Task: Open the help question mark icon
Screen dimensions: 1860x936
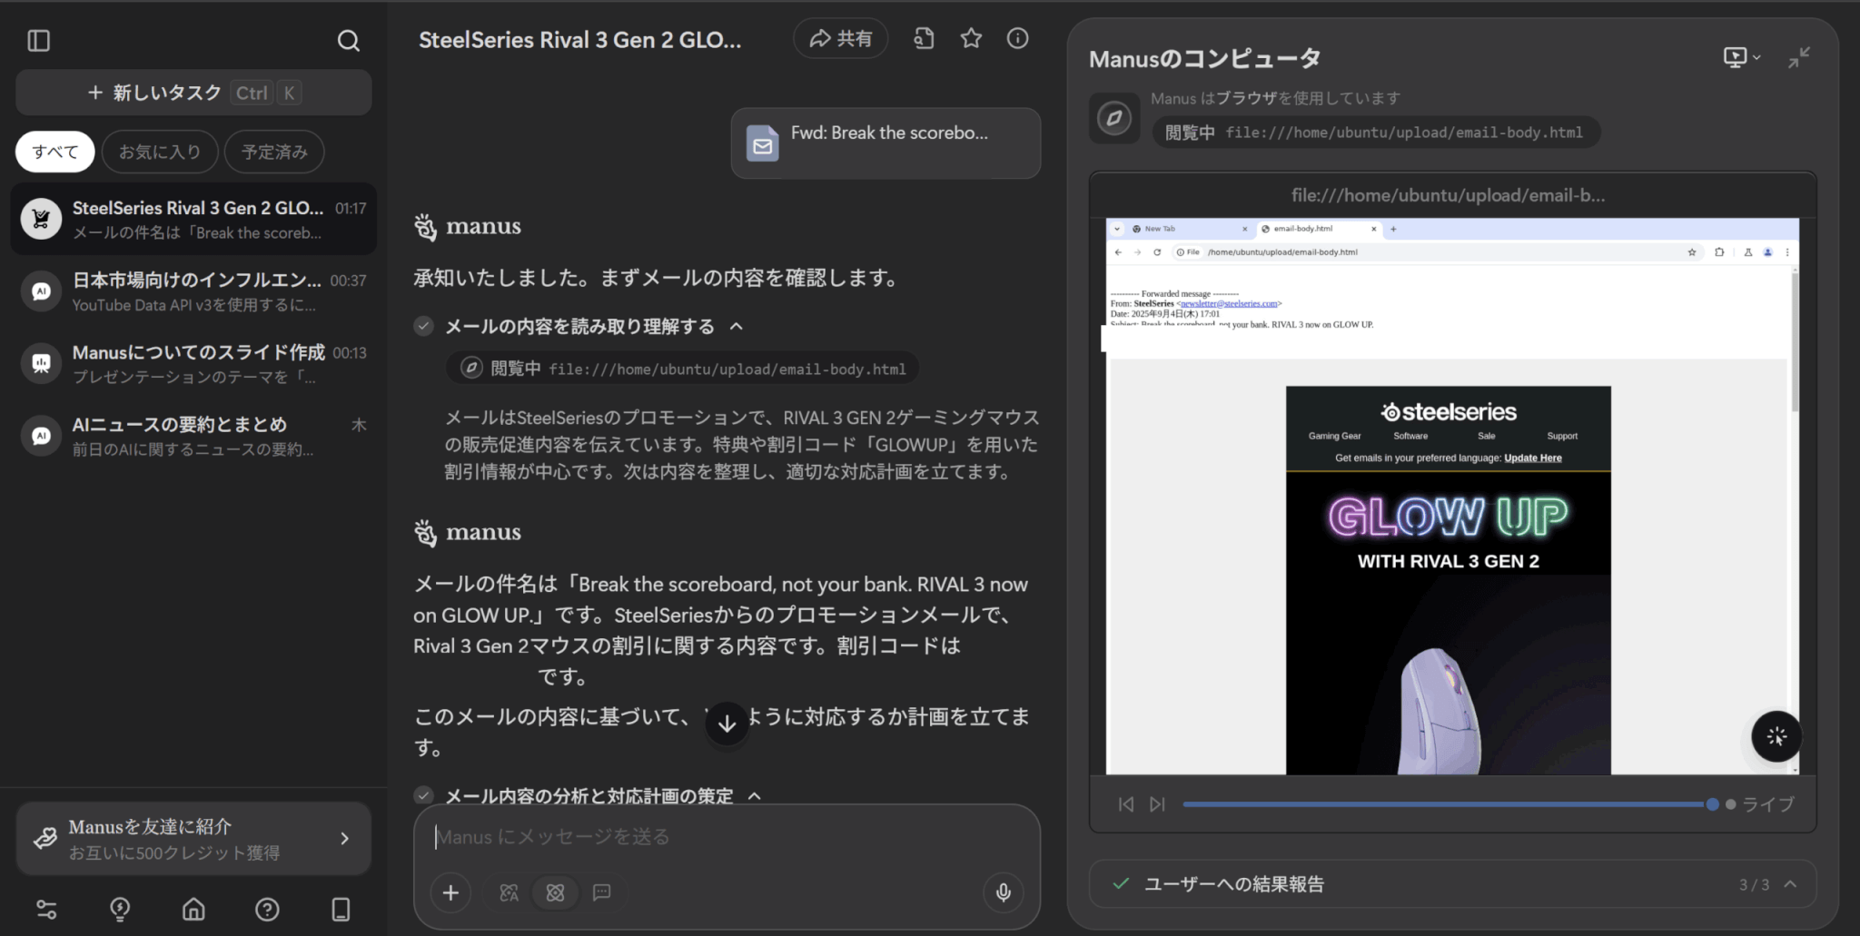Action: click(x=267, y=910)
